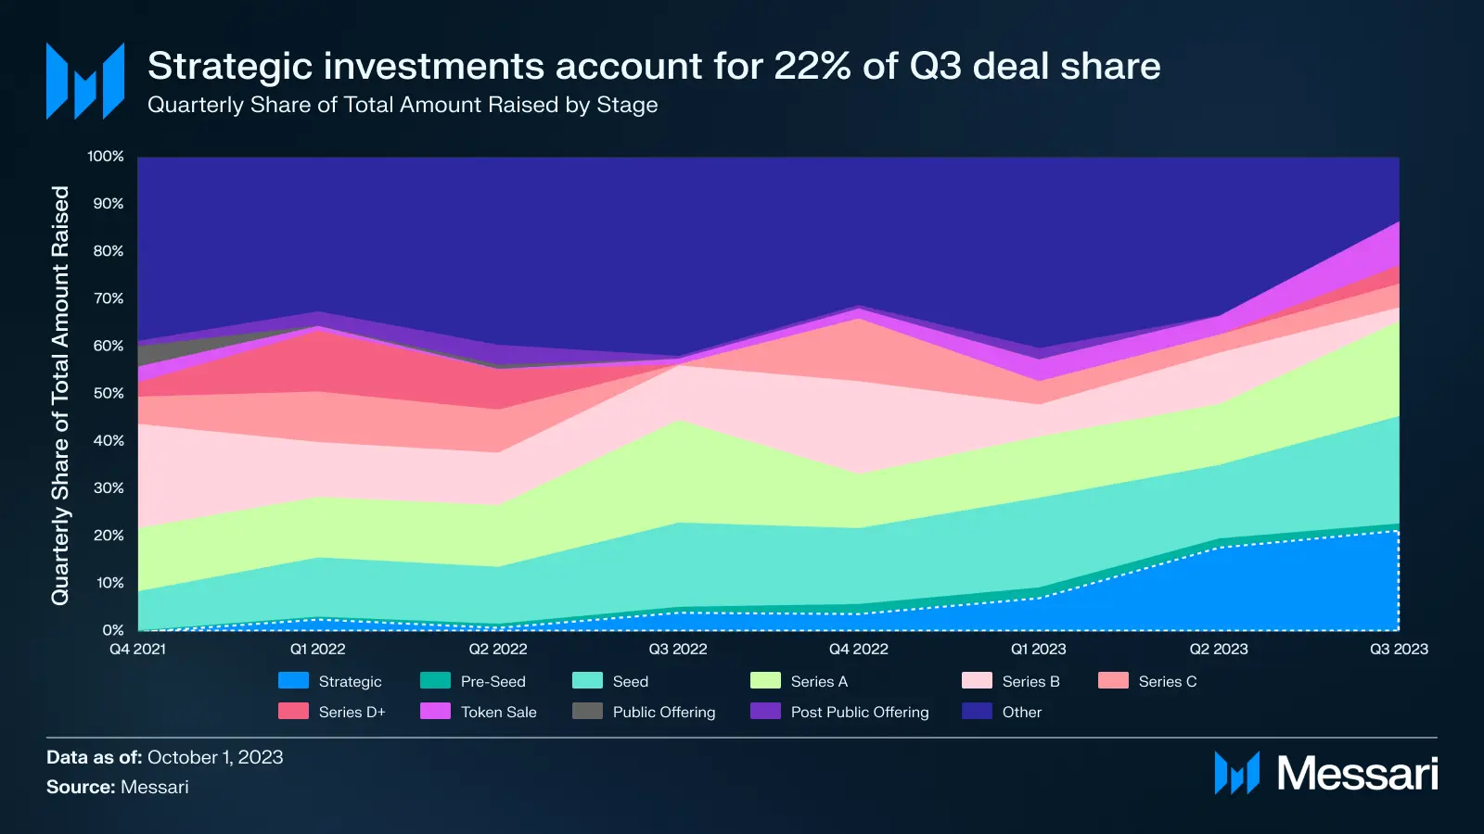Click the Post Public Offering legend swatch
1484x834 pixels.
pos(765,712)
